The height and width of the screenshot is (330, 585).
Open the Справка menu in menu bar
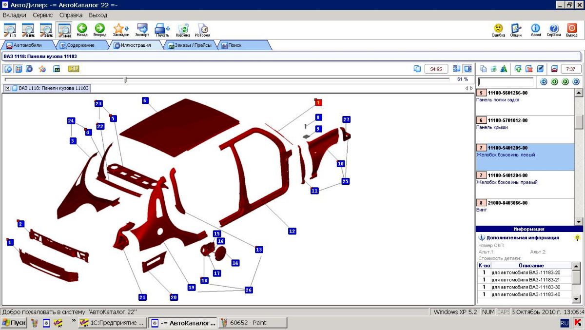click(x=71, y=15)
